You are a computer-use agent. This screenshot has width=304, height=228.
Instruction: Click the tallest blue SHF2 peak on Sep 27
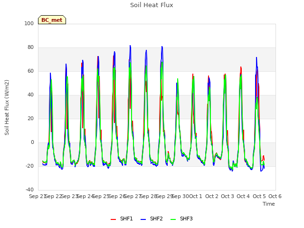coord(130,46)
